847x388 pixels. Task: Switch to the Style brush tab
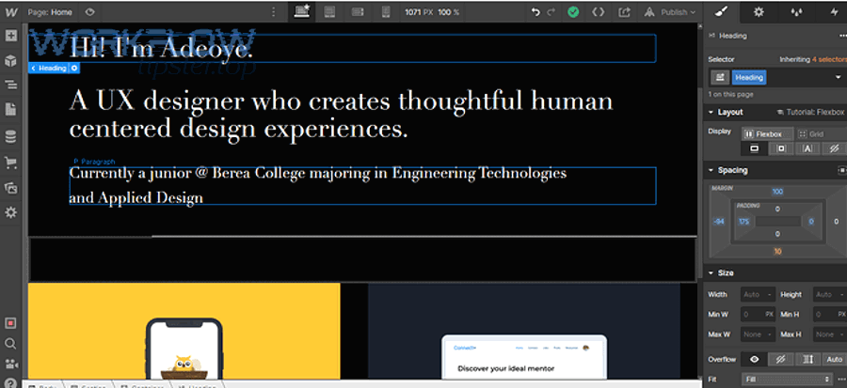pyautogui.click(x=722, y=12)
